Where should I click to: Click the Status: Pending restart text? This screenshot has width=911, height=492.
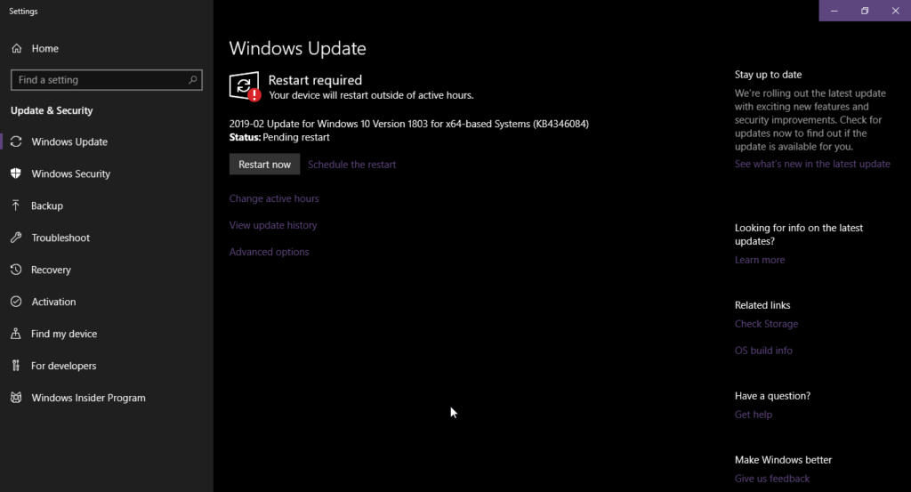coord(278,137)
